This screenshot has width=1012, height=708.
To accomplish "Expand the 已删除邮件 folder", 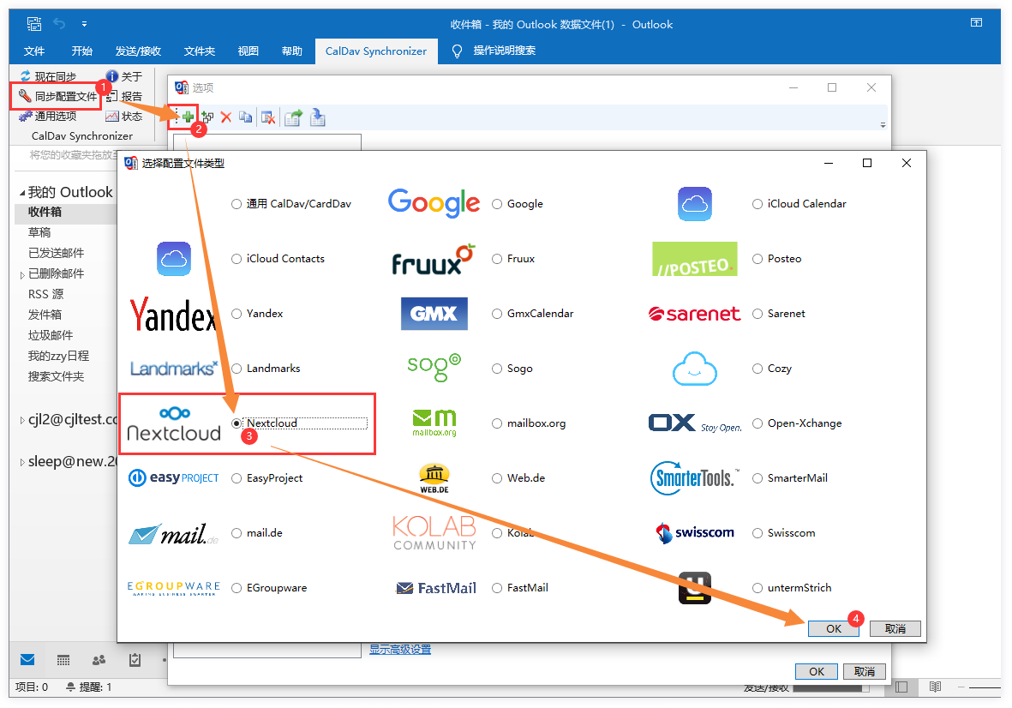I will pyautogui.click(x=22, y=275).
